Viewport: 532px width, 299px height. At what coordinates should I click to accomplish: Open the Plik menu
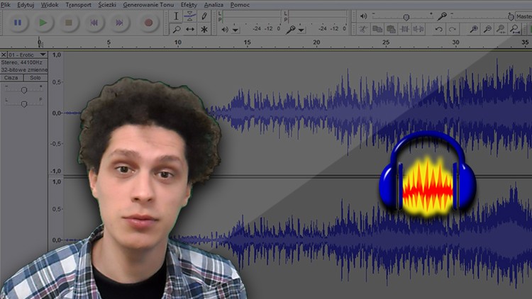[5, 5]
